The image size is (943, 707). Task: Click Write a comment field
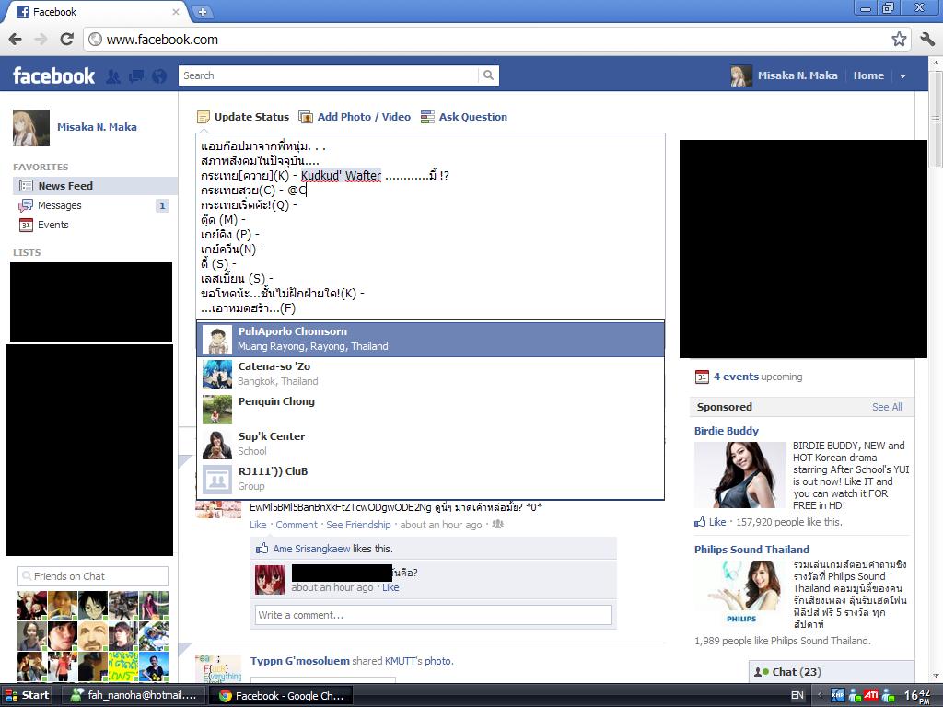tap(434, 615)
